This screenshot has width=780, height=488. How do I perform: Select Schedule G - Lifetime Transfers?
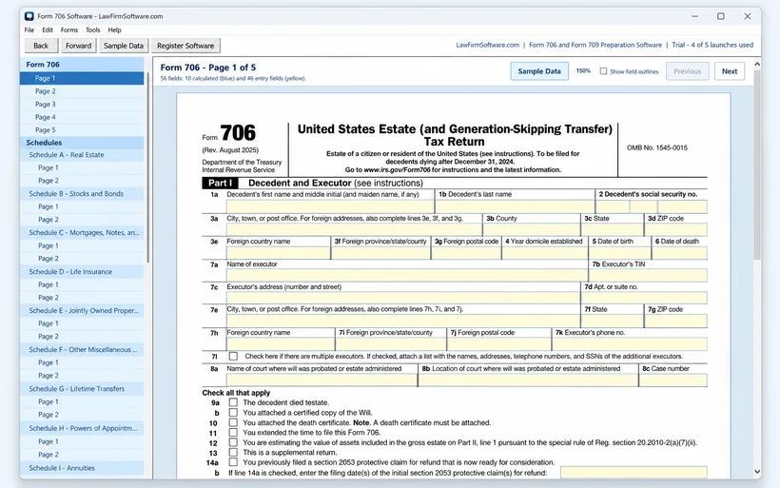(x=82, y=388)
